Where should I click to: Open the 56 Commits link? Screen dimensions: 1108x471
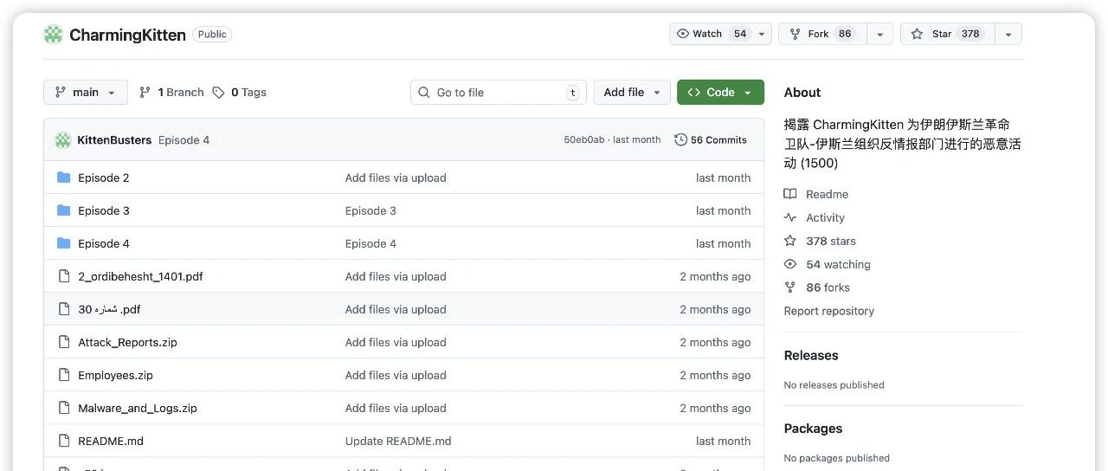[711, 140]
